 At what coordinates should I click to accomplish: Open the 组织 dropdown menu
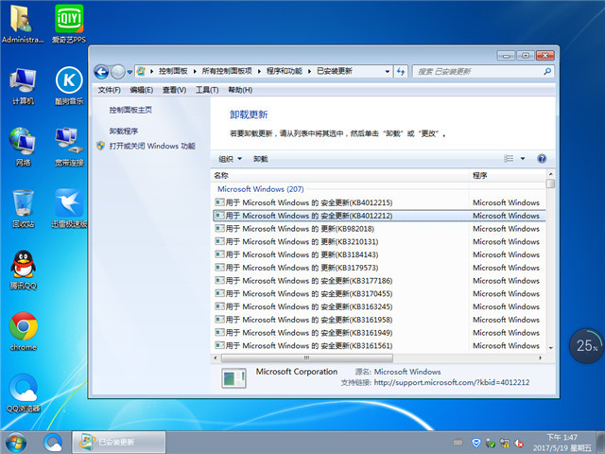pos(230,159)
